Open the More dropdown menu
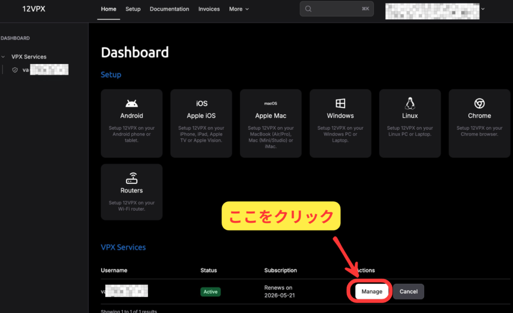513x313 pixels. pos(238,9)
